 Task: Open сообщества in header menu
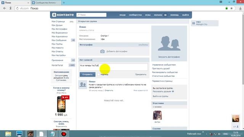pos(135,15)
